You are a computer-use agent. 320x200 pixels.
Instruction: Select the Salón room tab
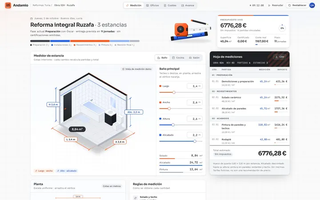click(x=194, y=58)
